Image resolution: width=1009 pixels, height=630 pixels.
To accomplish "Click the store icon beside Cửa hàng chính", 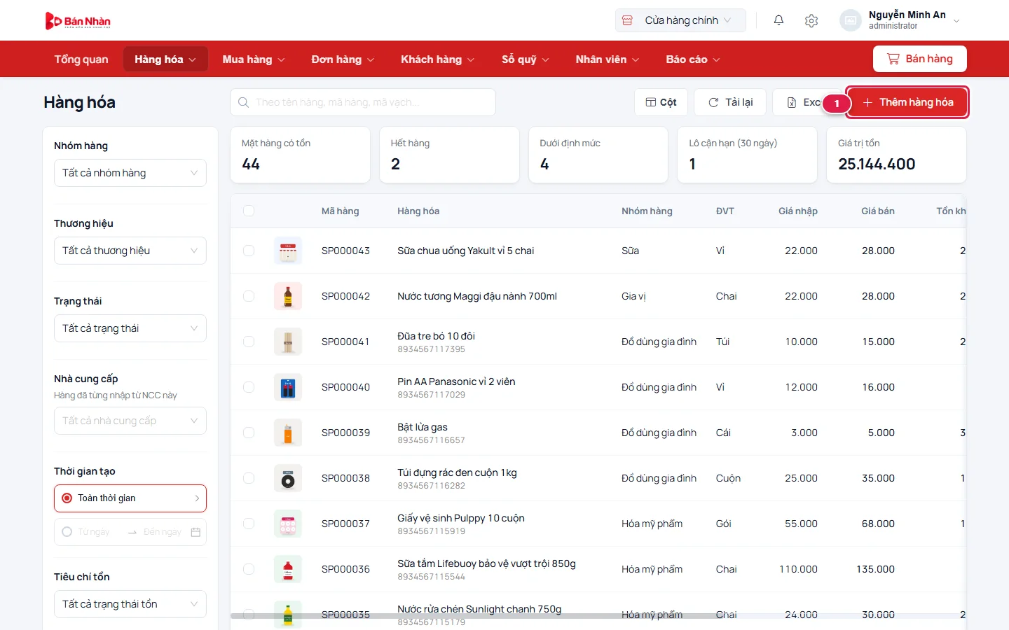I will pyautogui.click(x=628, y=20).
